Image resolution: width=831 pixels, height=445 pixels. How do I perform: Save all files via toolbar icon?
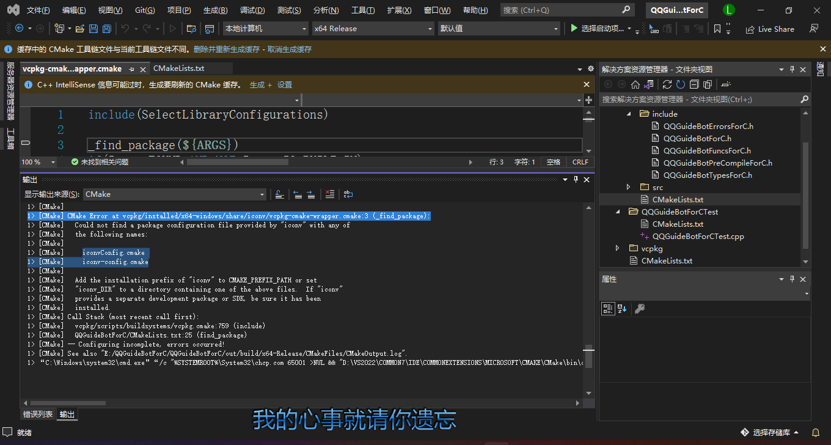pyautogui.click(x=106, y=28)
